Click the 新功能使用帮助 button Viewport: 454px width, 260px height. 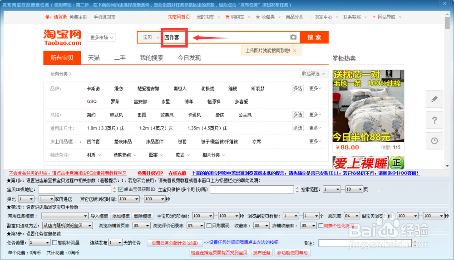(x=292, y=253)
